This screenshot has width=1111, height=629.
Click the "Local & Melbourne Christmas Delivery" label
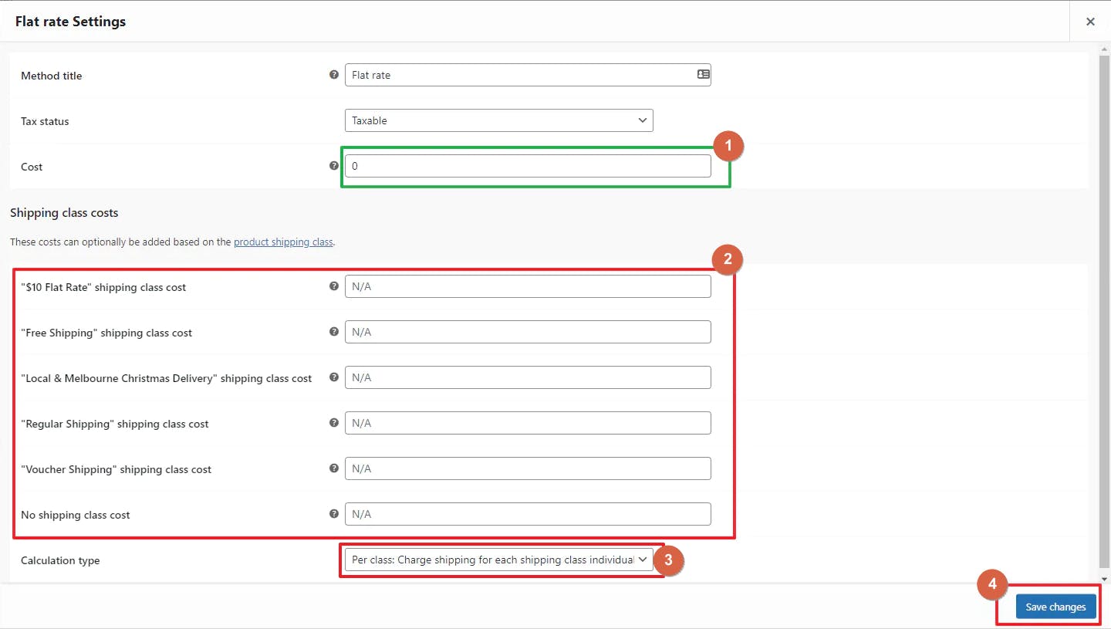point(167,378)
